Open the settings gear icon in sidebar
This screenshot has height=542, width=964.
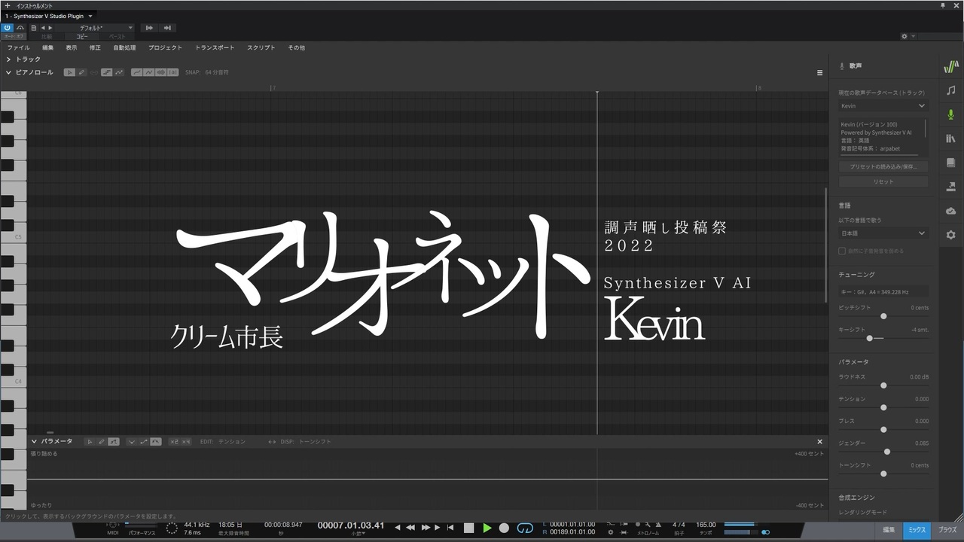pos(950,235)
